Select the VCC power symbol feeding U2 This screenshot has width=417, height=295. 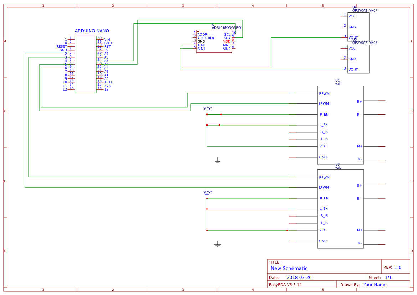pyautogui.click(x=208, y=110)
